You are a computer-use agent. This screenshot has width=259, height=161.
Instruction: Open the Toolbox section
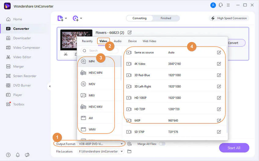[x=15, y=104]
